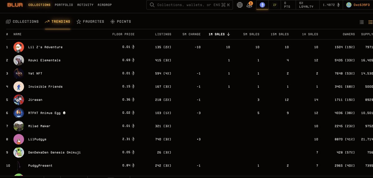
Task: Switch to the Points tab
Action: tap(121, 22)
